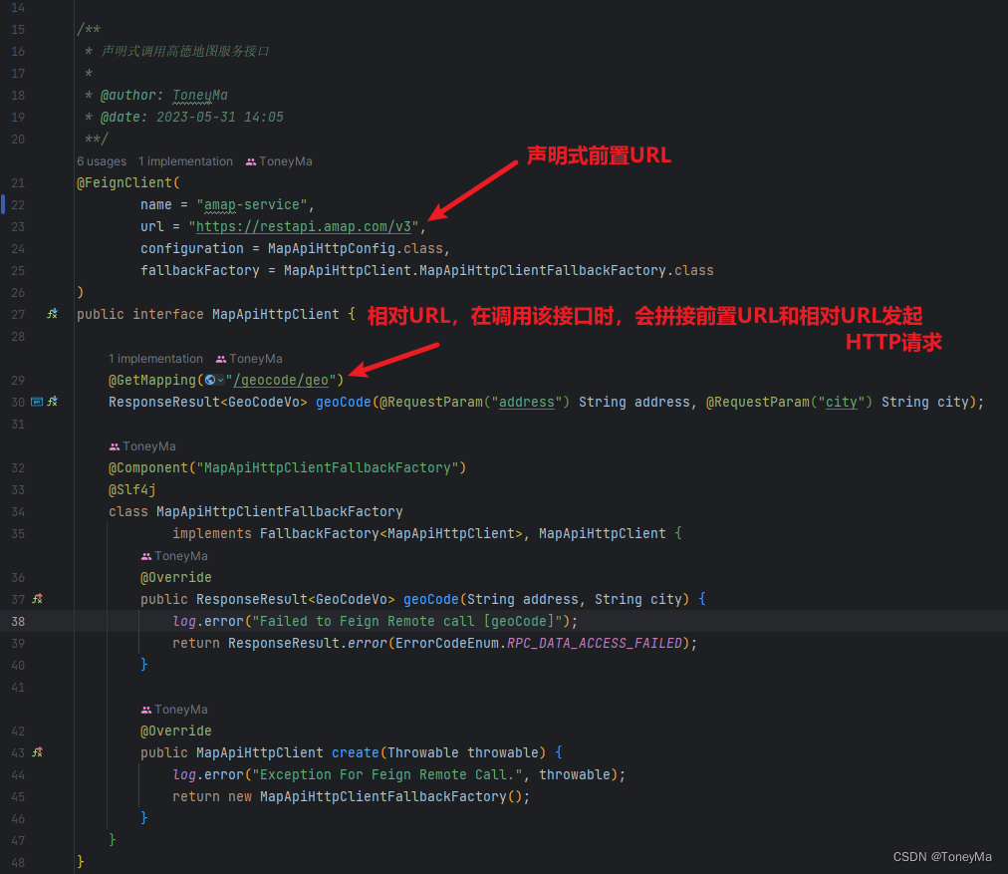The image size is (1008, 874).
Task: Click the @Slf4j annotation
Action: tap(132, 490)
